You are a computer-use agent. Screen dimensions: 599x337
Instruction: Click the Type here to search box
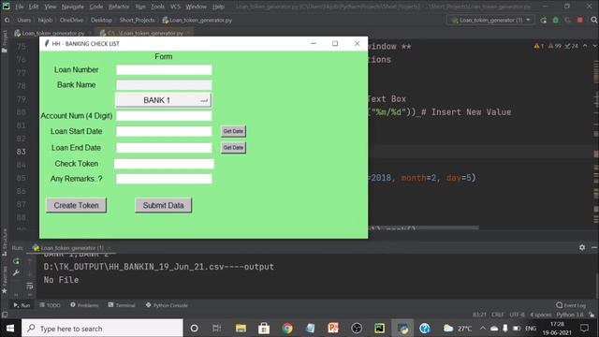click(102, 329)
